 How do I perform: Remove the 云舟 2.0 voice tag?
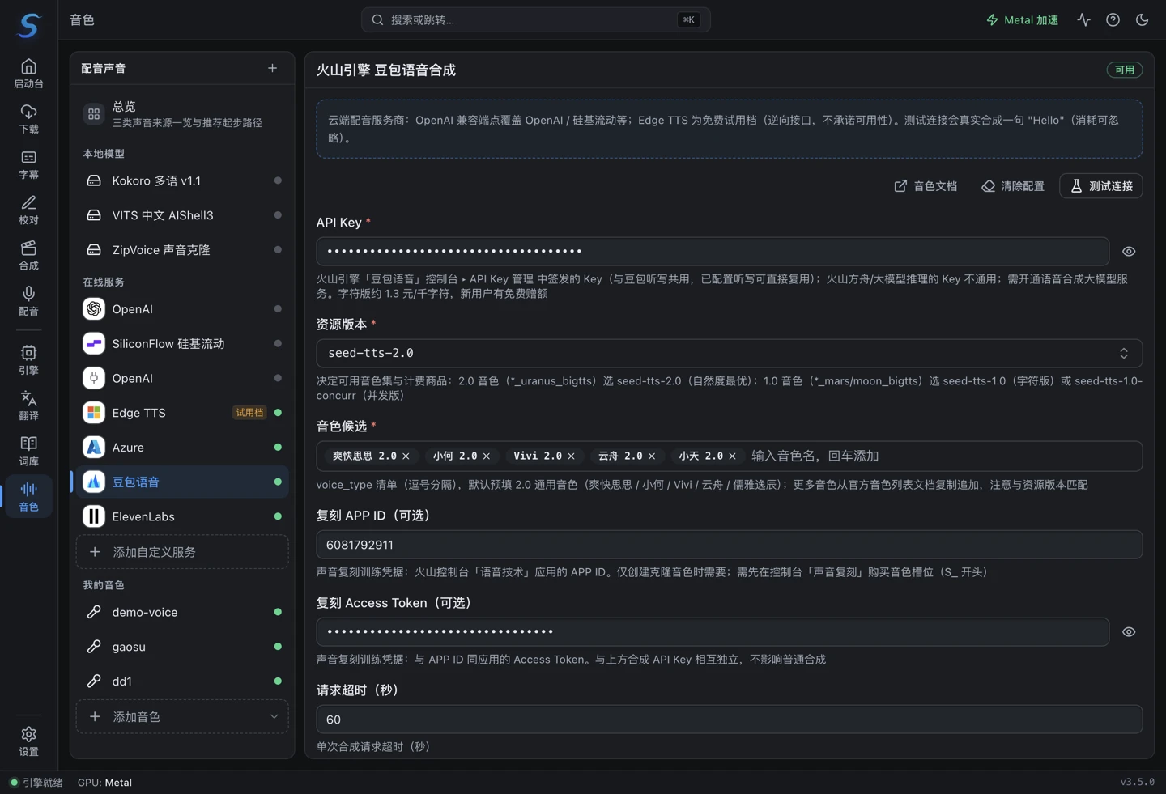pyautogui.click(x=652, y=456)
